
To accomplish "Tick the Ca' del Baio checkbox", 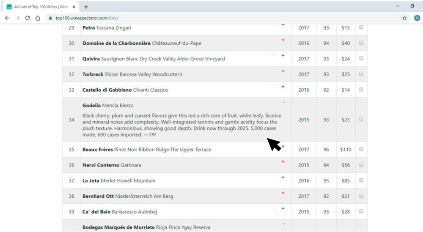I will [361, 212].
